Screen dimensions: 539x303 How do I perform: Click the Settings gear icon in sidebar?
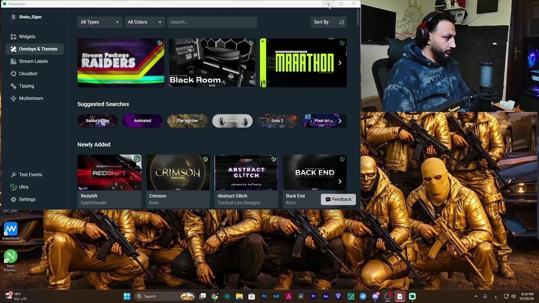click(13, 199)
